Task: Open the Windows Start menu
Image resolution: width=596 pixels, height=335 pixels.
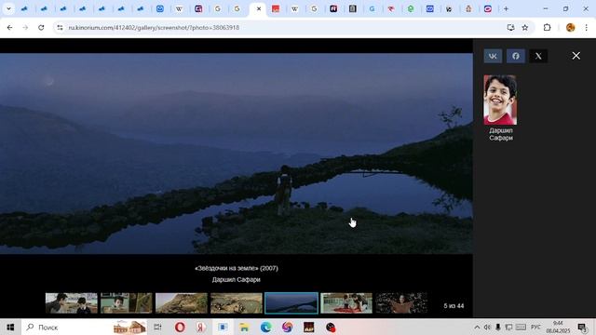Action: [x=10, y=327]
